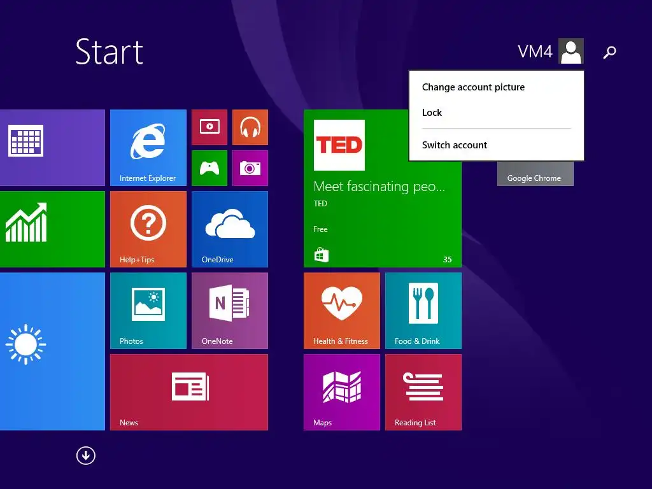Open the Music headphones tile

click(250, 127)
